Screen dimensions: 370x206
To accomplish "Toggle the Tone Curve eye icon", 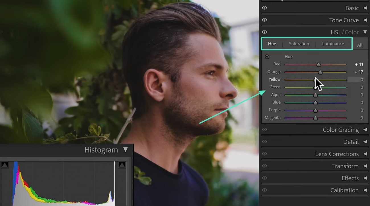I will (x=264, y=20).
